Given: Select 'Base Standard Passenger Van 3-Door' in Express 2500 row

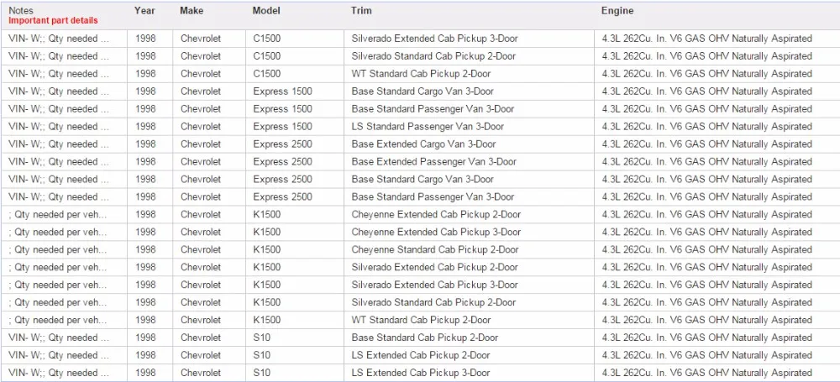Looking at the screenshot, I should click(x=433, y=197).
